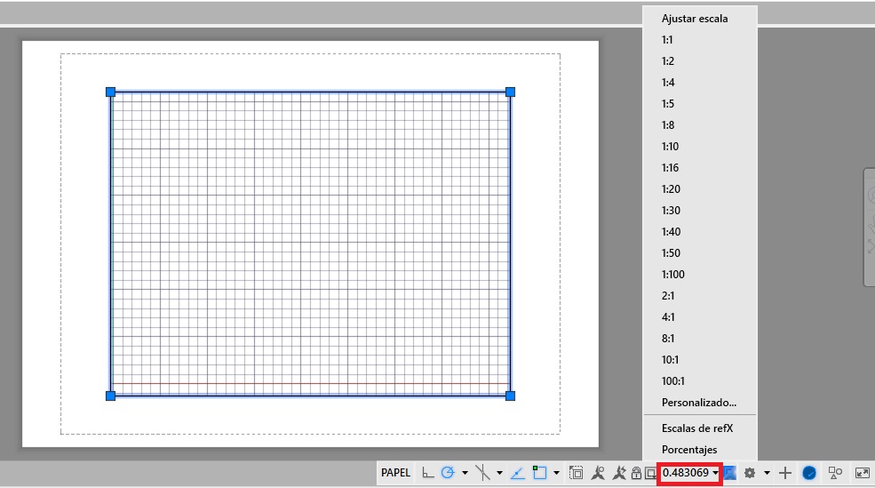Click the viewport scale sync icon
875x488 pixels.
[650, 474]
